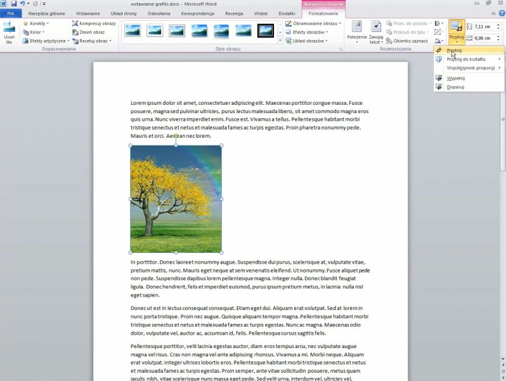Apply the first picture style thumbnail
The height and width of the screenshot is (381, 506).
[133, 30]
